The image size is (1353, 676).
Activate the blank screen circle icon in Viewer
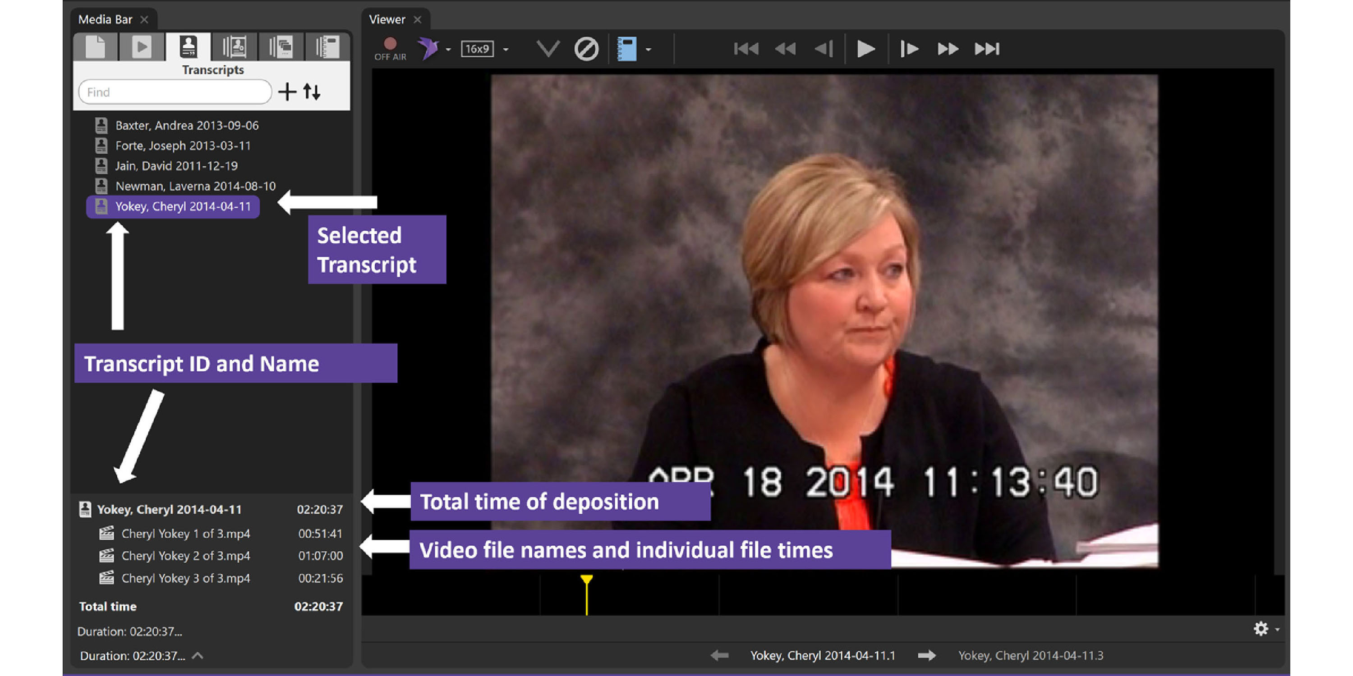tap(587, 48)
